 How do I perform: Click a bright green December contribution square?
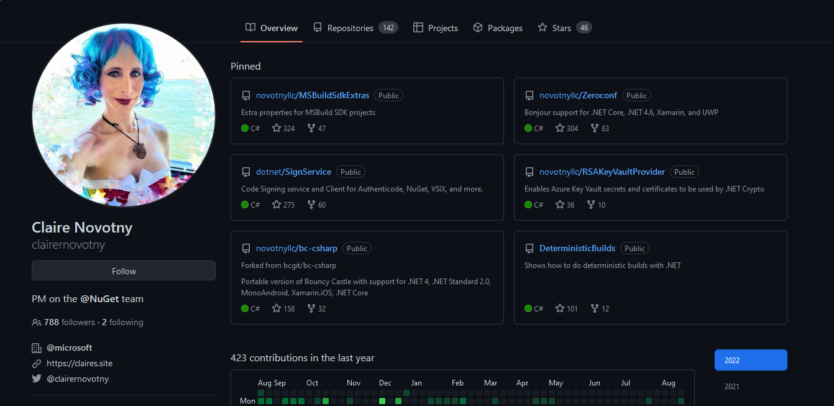382,401
